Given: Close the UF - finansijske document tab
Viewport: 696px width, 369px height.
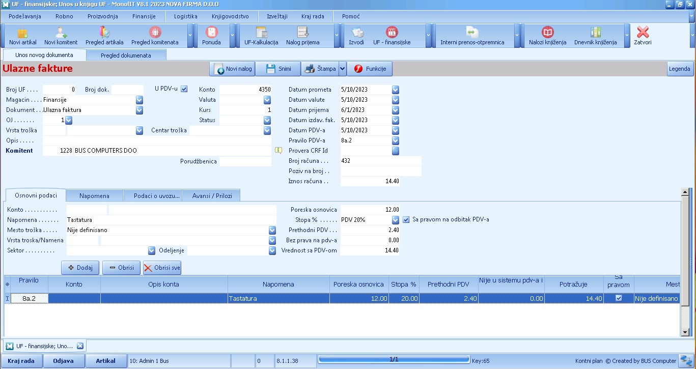Looking at the screenshot, I should point(80,346).
